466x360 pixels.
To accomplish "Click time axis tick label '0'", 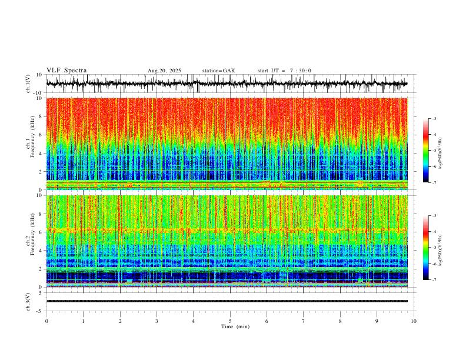I will point(46,321).
